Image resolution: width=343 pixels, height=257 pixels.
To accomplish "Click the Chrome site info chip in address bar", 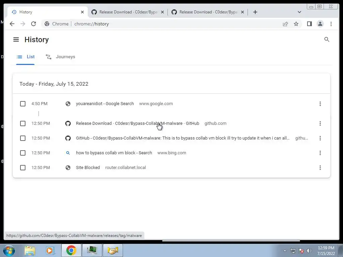I will [x=56, y=24].
